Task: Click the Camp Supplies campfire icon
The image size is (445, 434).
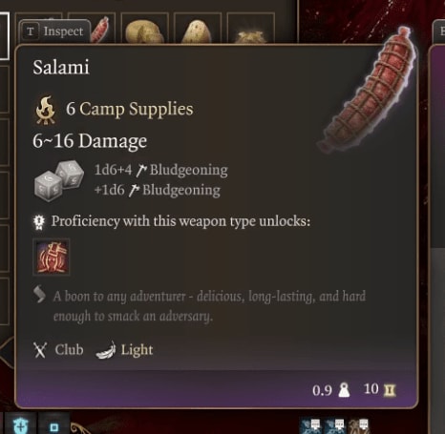Action: (46, 110)
